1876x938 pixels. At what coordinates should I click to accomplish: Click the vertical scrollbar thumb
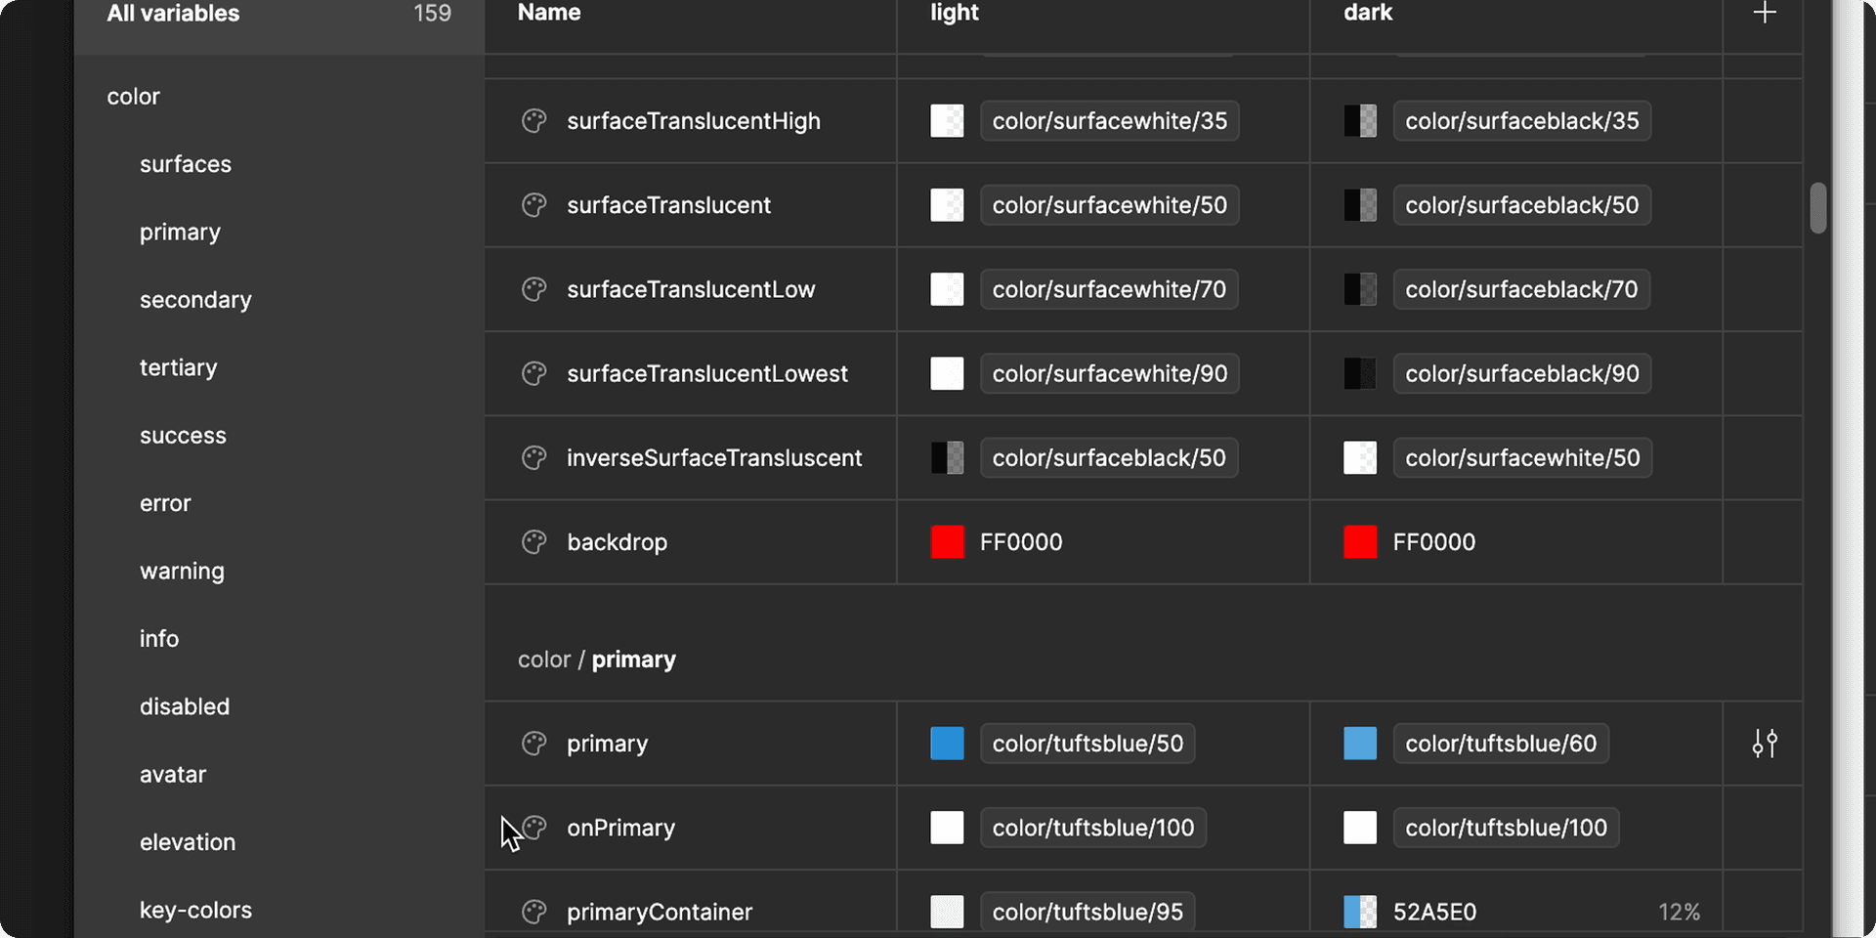tap(1817, 207)
